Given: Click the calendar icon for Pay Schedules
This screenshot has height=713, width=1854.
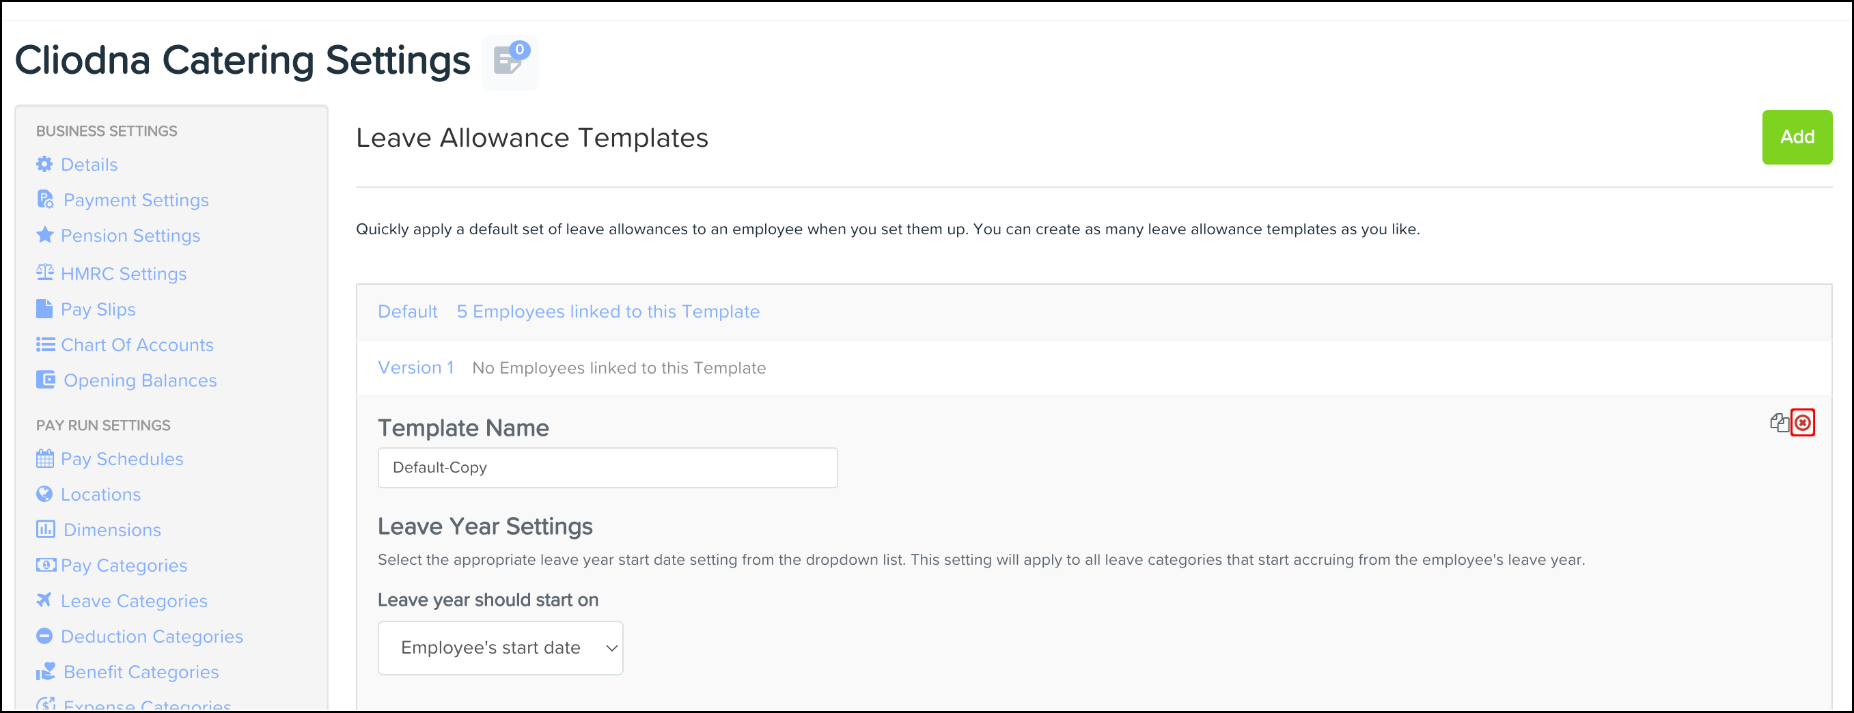Looking at the screenshot, I should [44, 459].
